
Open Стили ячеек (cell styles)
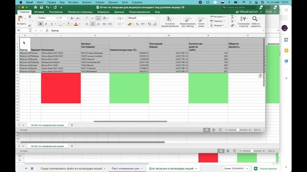(201, 21)
